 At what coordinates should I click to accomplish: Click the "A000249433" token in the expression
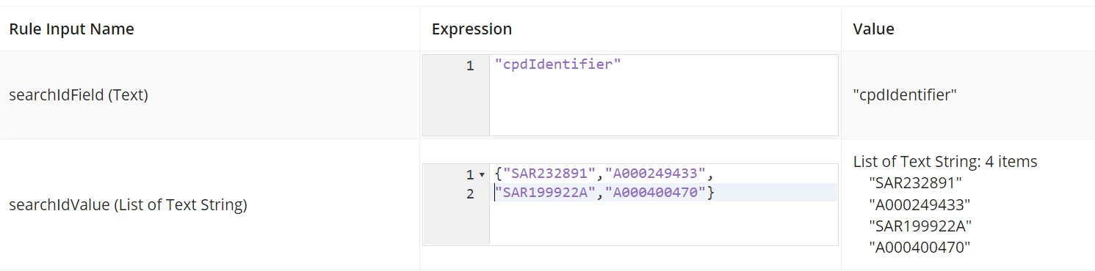[x=655, y=174]
